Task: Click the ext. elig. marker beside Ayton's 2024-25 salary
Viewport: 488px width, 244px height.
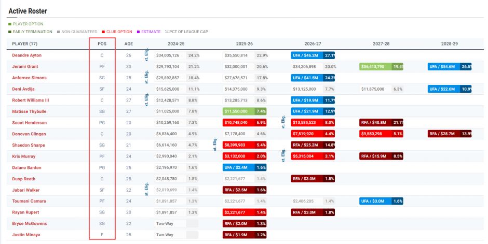Action: (x=146, y=54)
